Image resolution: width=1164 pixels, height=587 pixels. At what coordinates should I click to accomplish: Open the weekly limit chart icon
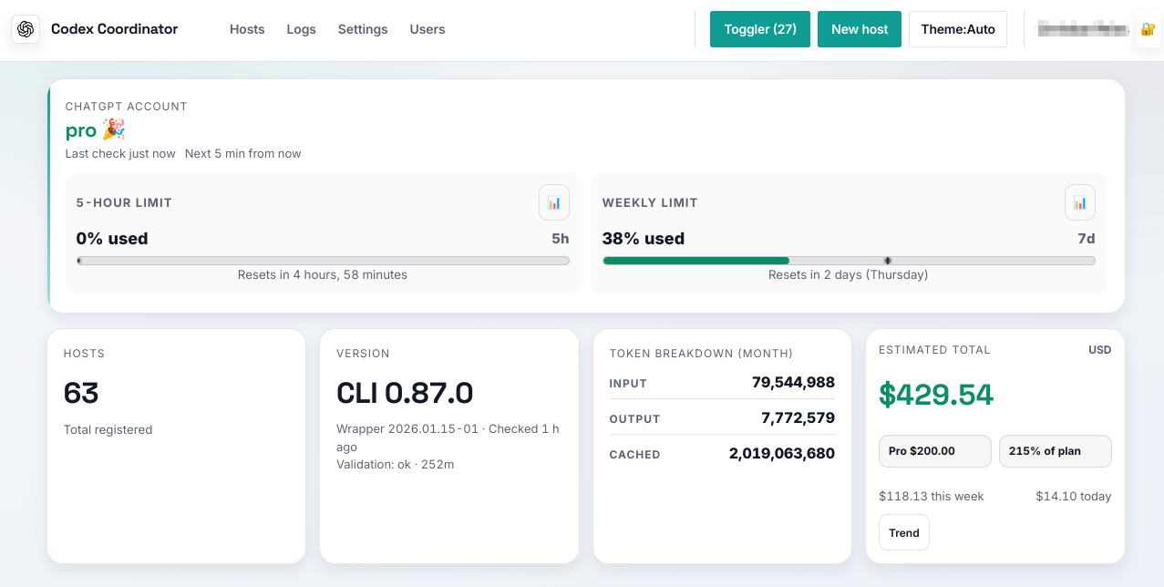1080,202
